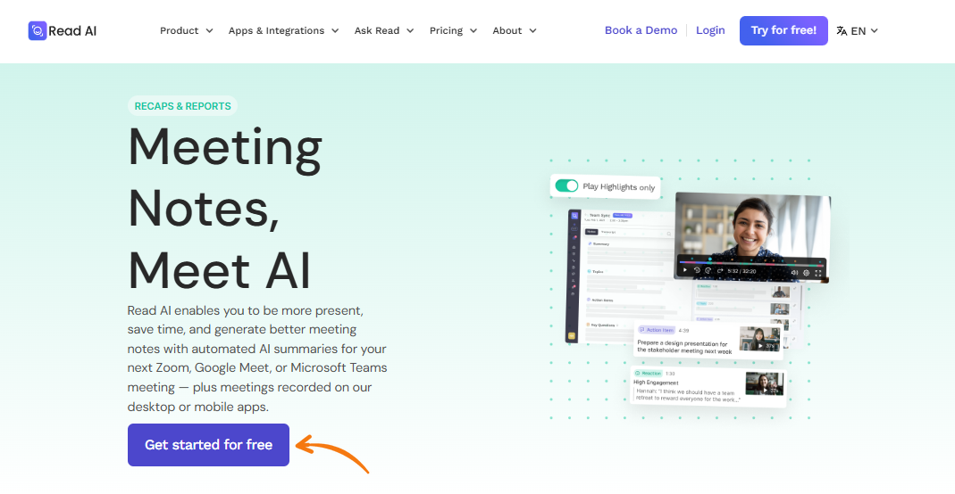Expand the Product chevron
The image size is (955, 494).
point(210,31)
